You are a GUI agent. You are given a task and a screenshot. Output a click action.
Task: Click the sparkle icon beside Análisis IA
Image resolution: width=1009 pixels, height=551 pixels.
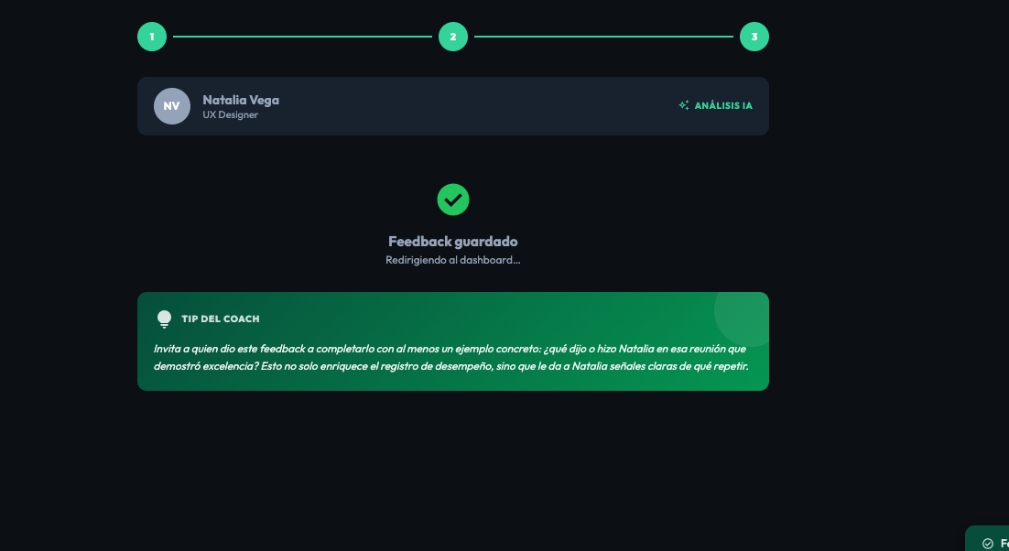pyautogui.click(x=684, y=105)
